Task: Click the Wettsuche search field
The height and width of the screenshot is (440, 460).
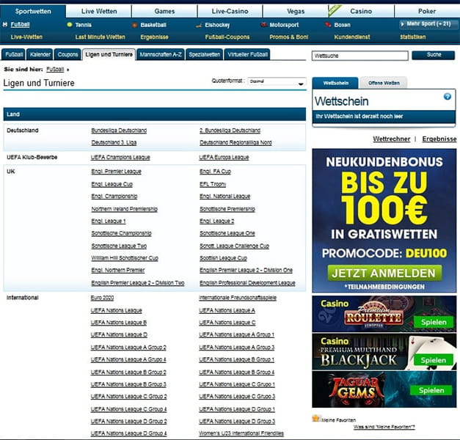Action: (x=360, y=56)
